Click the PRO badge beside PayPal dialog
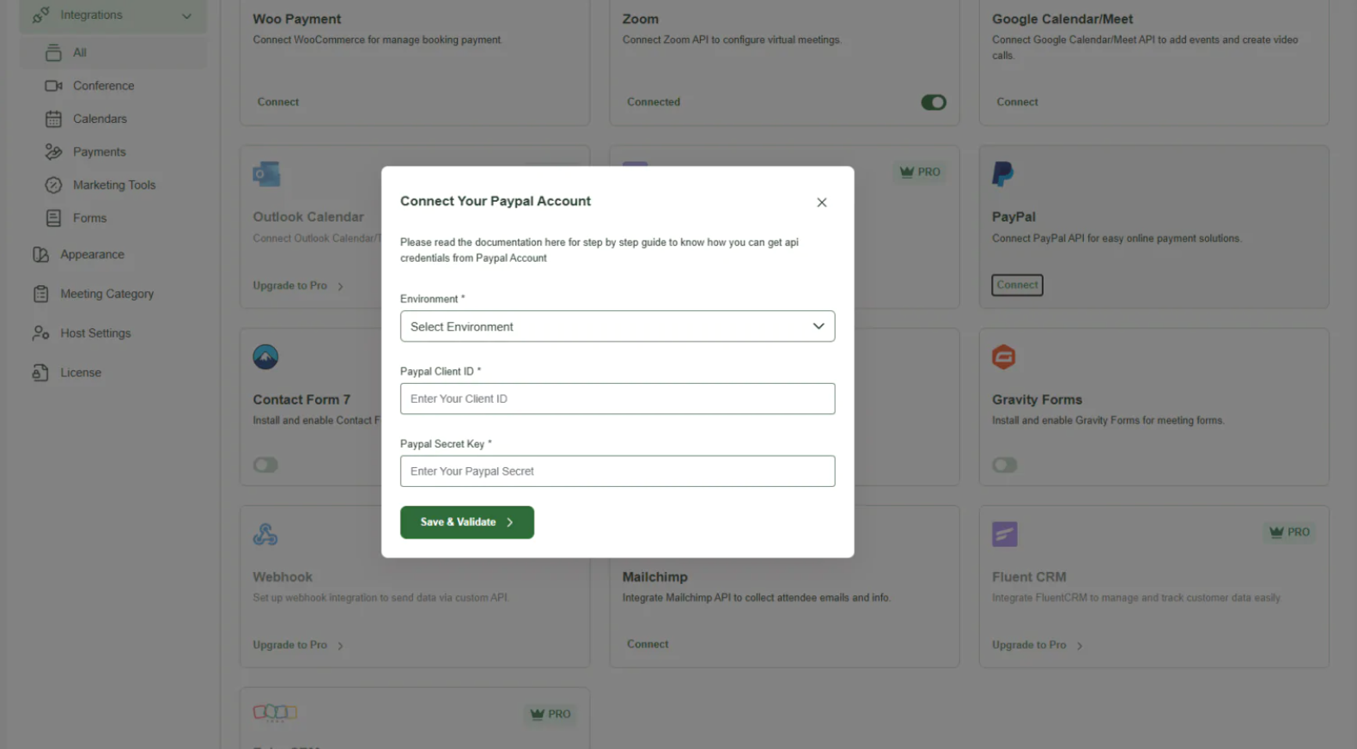This screenshot has width=1357, height=749. pos(920,172)
